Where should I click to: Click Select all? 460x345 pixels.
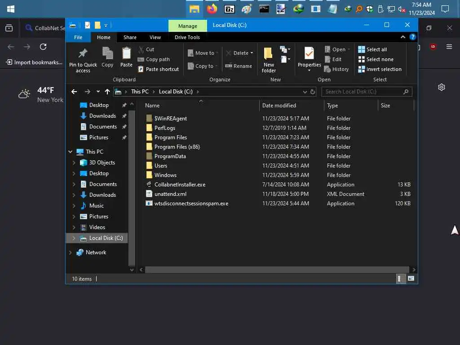pos(372,49)
